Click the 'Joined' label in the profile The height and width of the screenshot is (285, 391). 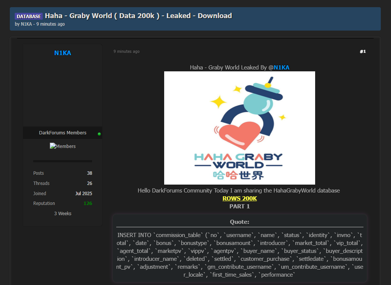pos(40,194)
